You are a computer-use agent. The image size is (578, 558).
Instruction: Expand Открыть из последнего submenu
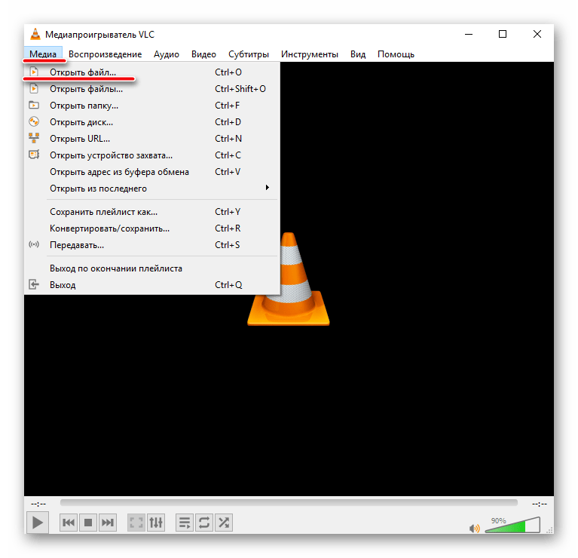tap(152, 189)
